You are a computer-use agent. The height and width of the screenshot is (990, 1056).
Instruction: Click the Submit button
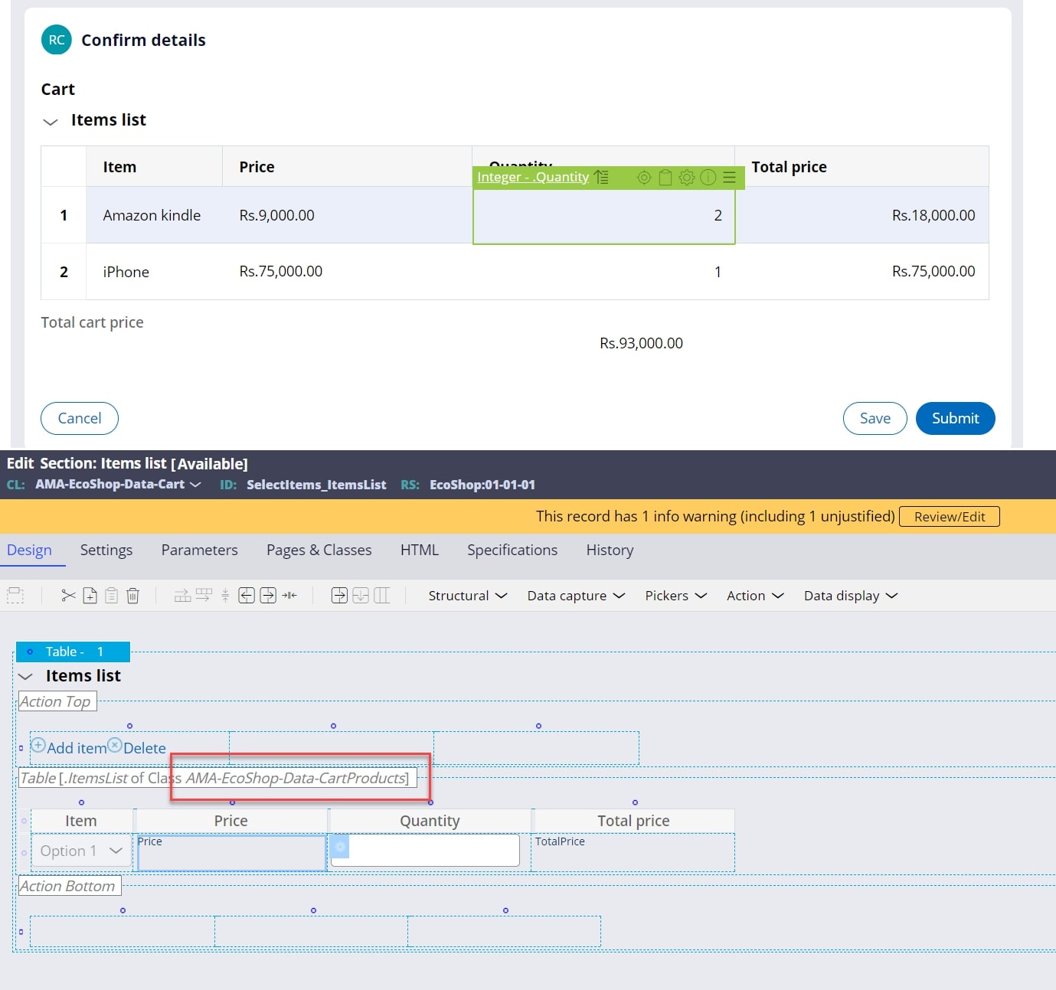956,418
